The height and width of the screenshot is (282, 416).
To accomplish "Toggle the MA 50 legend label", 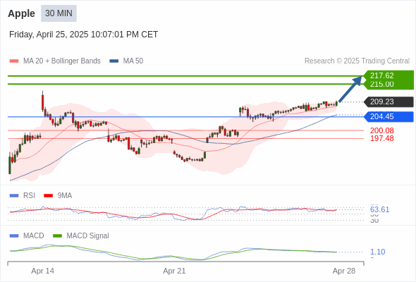I will pos(133,61).
